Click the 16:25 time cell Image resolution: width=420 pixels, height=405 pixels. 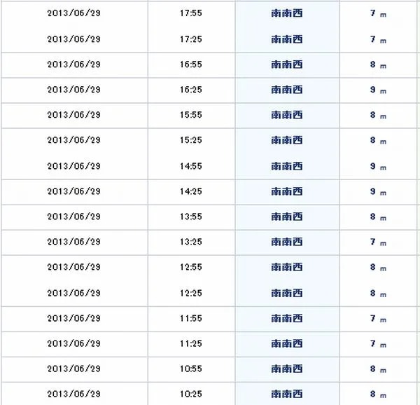point(190,90)
